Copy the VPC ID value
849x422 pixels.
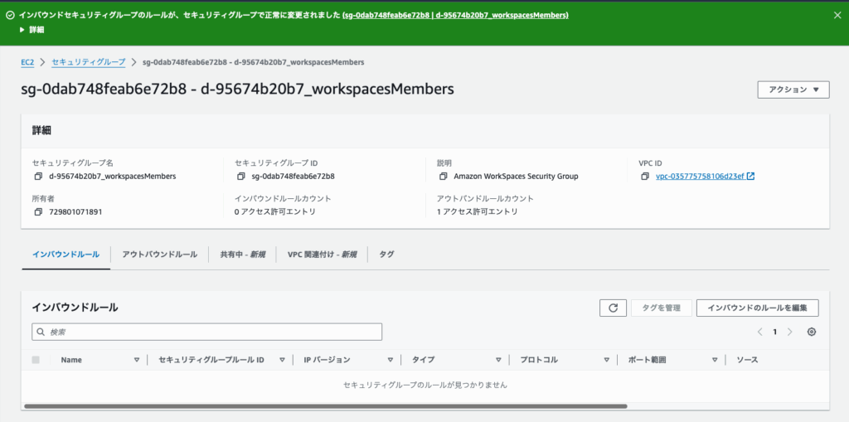coord(646,177)
